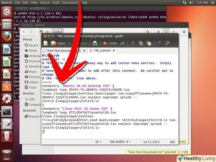Image resolution: width=216 pixels, height=162 pixels.
Task: Search files with file manager magnifier
Action: click(148, 32)
